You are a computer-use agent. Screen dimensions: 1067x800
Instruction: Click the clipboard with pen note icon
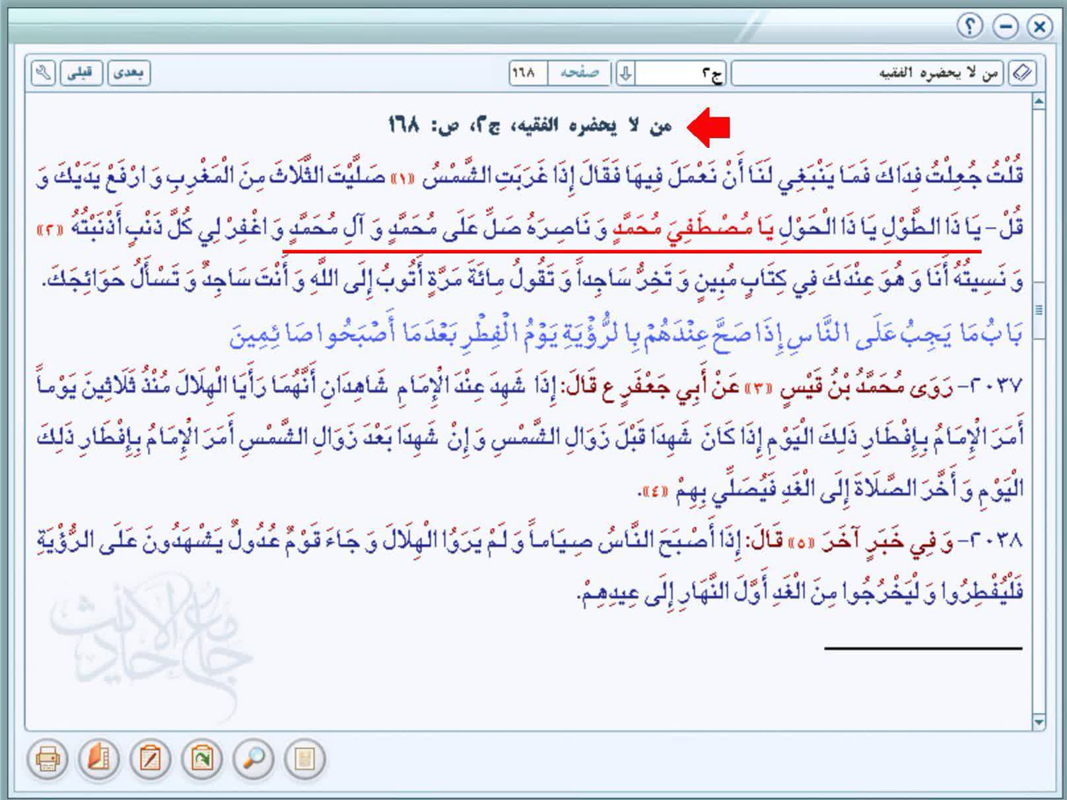point(151,759)
